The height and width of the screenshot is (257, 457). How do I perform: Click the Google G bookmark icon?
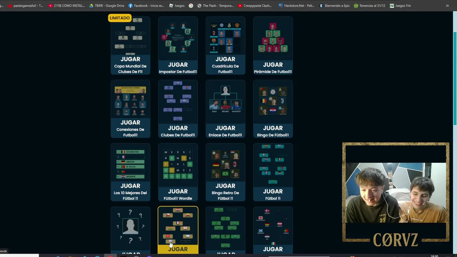click(191, 6)
